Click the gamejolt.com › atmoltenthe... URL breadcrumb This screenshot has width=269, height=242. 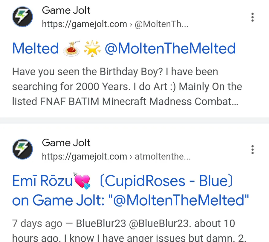[x=116, y=157]
